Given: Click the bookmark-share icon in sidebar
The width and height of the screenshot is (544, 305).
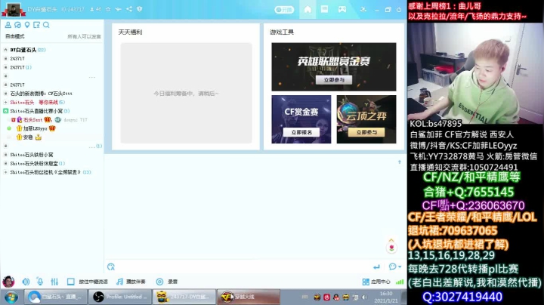Looking at the screenshot, I should (x=36, y=25).
